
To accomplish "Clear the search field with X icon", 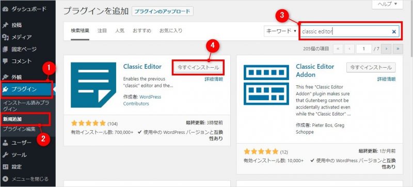I will tap(394, 32).
